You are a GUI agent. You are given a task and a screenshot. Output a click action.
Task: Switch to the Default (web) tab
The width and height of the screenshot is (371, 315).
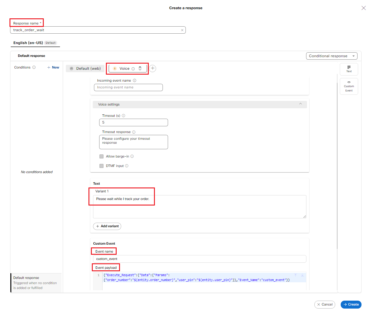click(85, 69)
